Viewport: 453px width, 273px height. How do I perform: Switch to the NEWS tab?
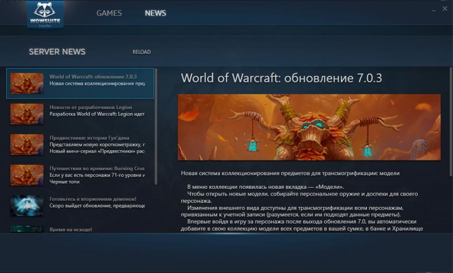155,13
